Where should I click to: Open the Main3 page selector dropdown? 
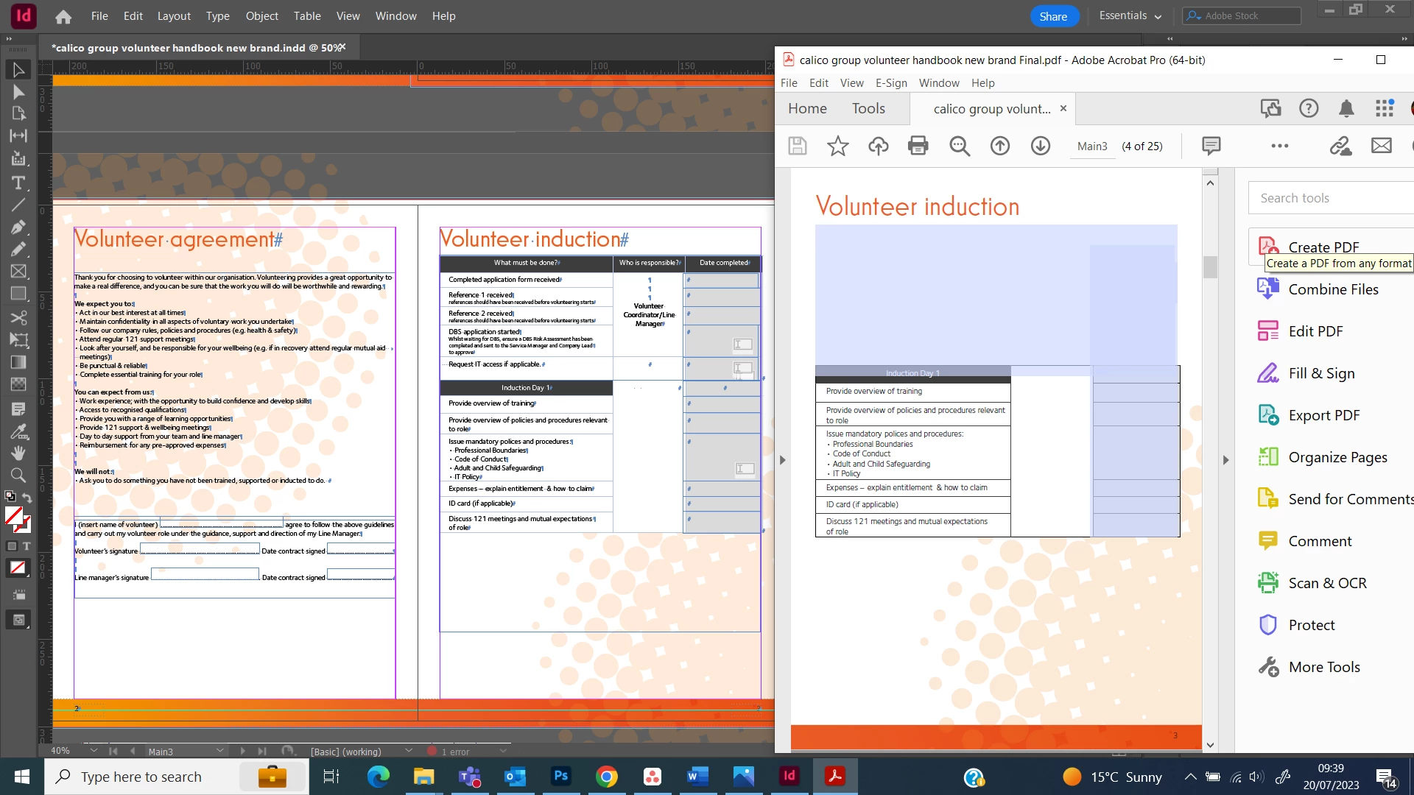219,751
